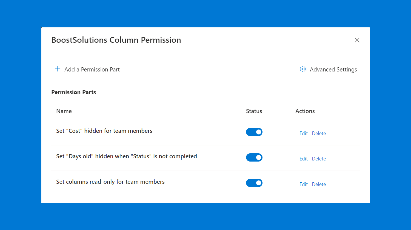411x230 pixels.
Task: Click the Status column header
Action: point(254,111)
